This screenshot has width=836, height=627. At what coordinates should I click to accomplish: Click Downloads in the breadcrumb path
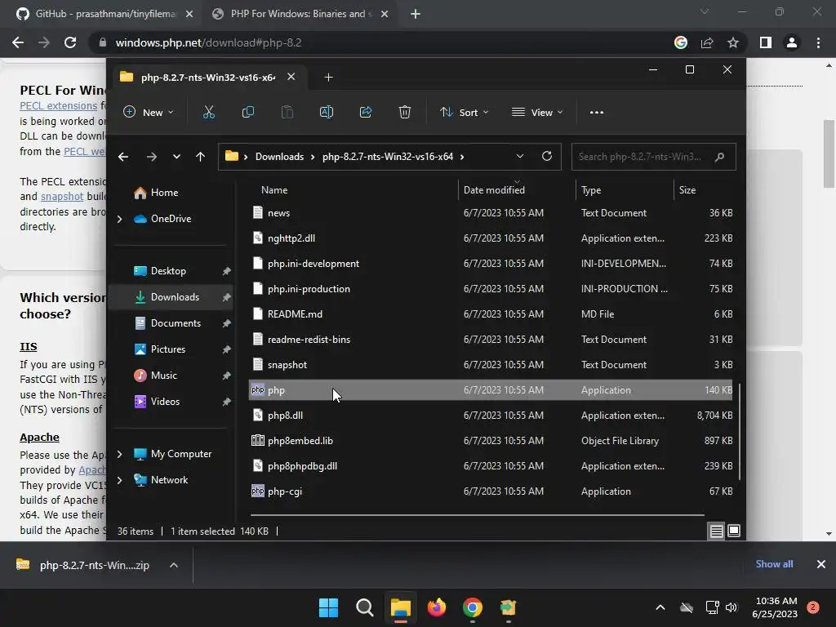279,157
